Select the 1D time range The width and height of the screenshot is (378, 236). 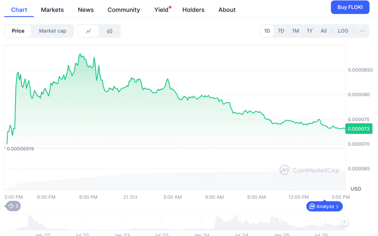(267, 31)
